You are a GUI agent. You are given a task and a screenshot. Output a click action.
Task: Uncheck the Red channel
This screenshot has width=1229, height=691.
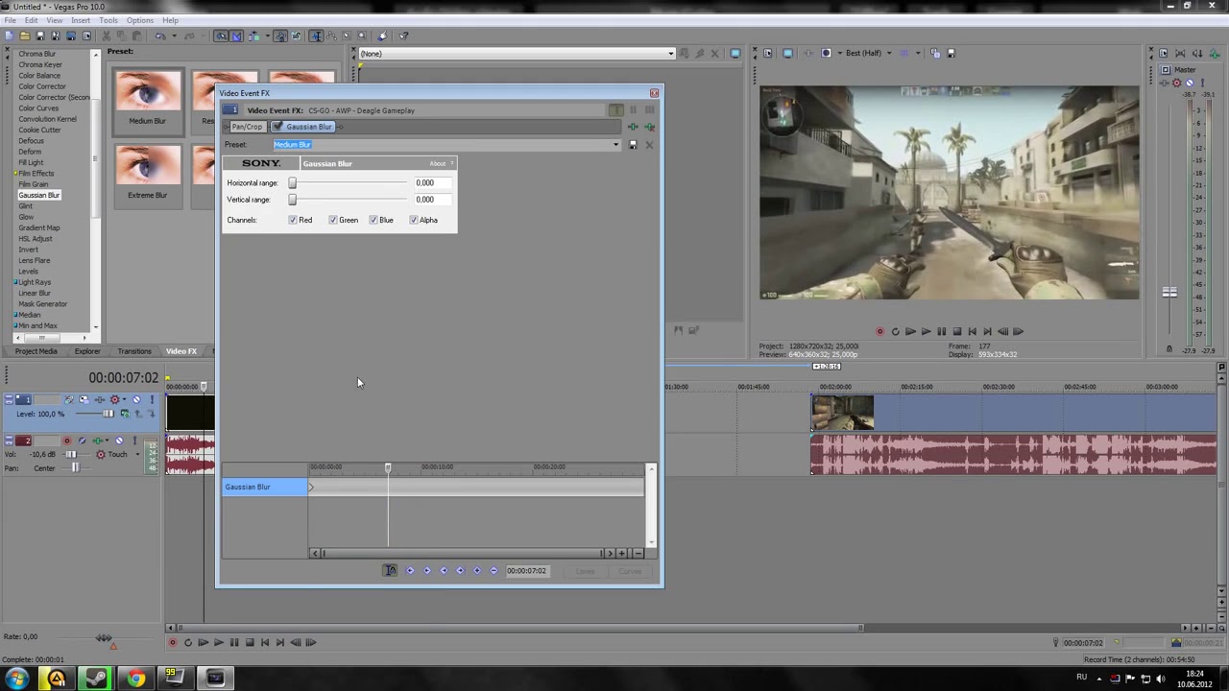tap(293, 221)
